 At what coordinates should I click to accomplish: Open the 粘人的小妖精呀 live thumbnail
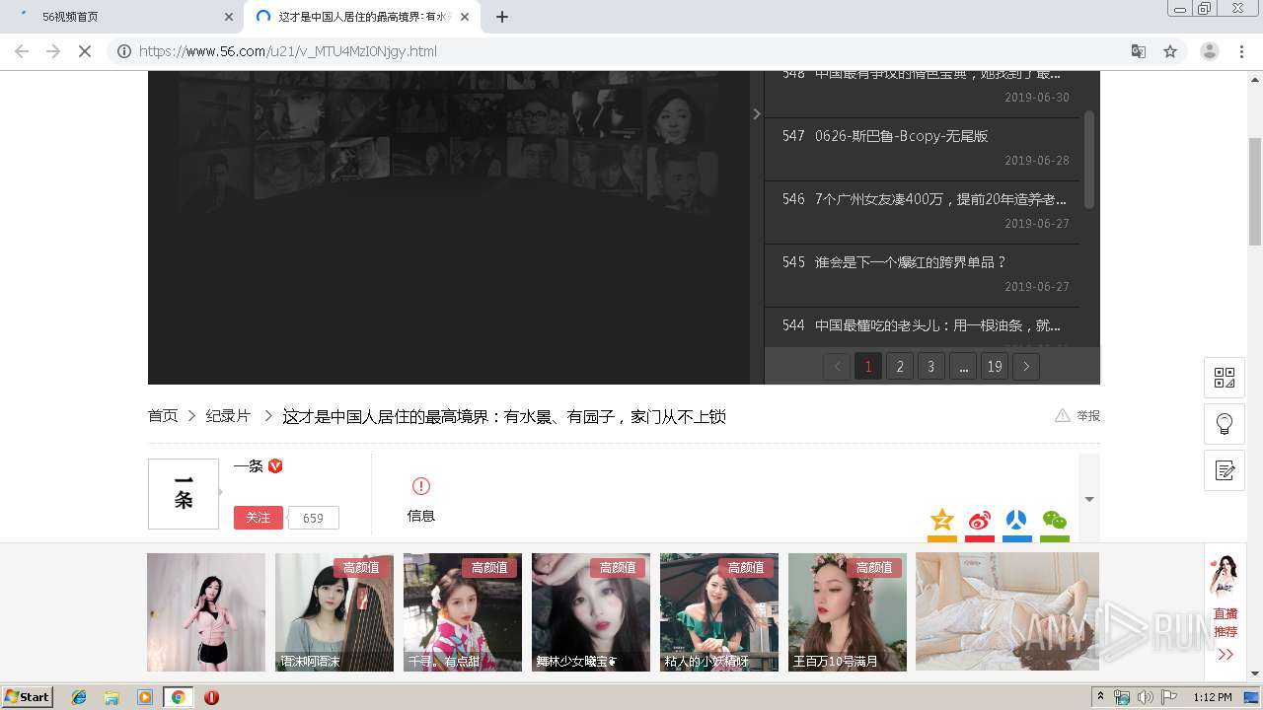(x=719, y=612)
